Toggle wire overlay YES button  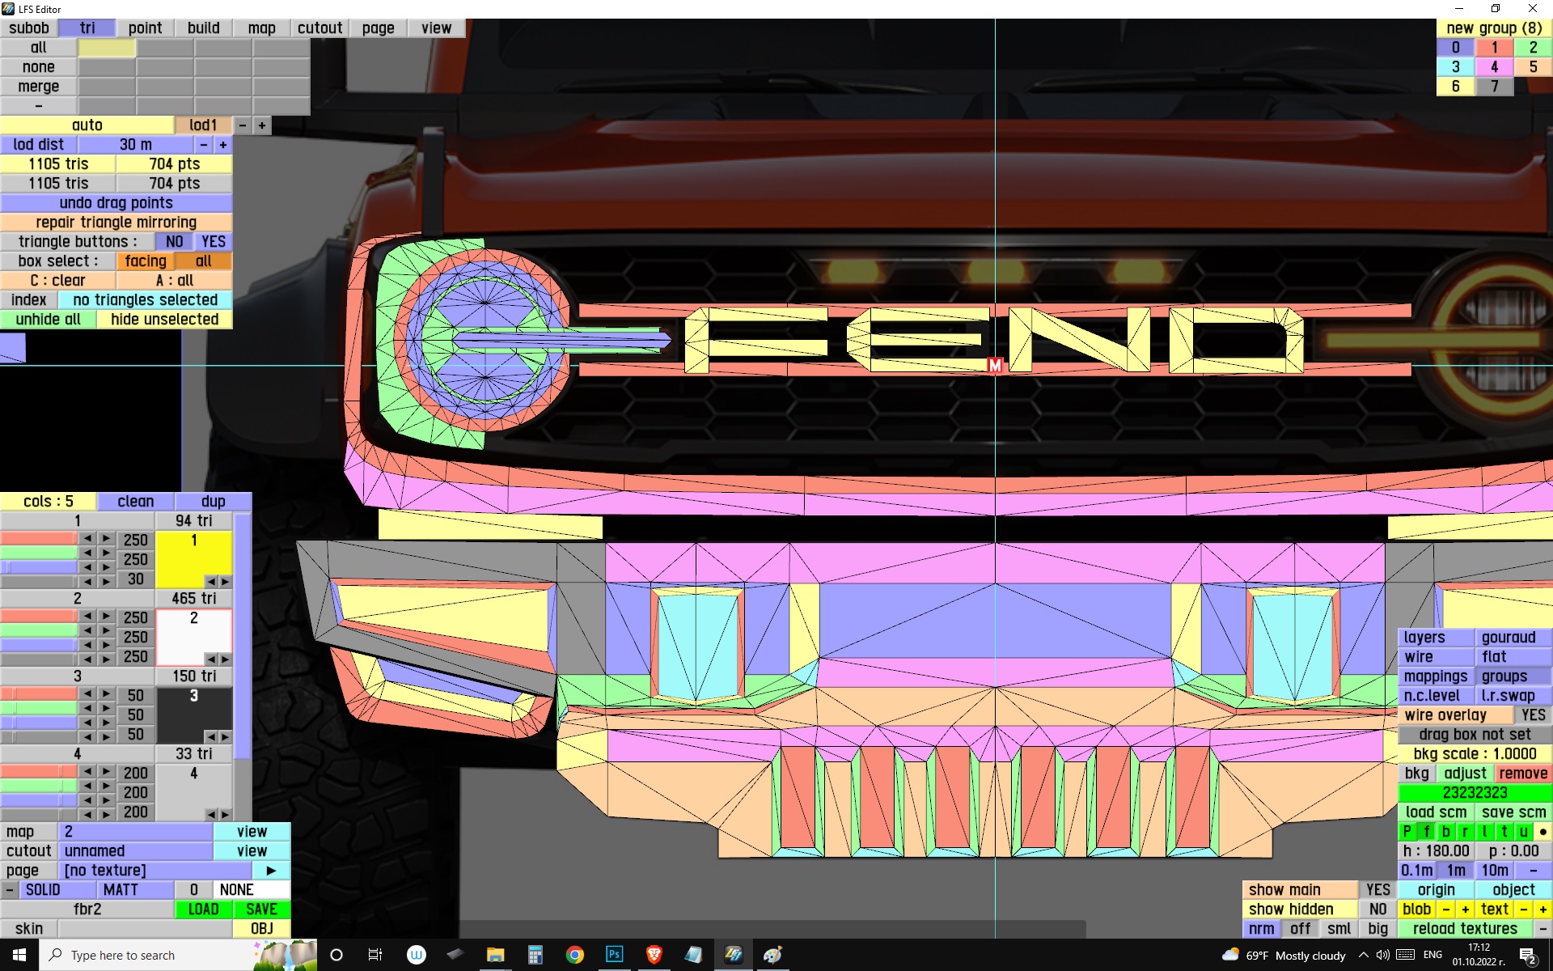point(1532,714)
